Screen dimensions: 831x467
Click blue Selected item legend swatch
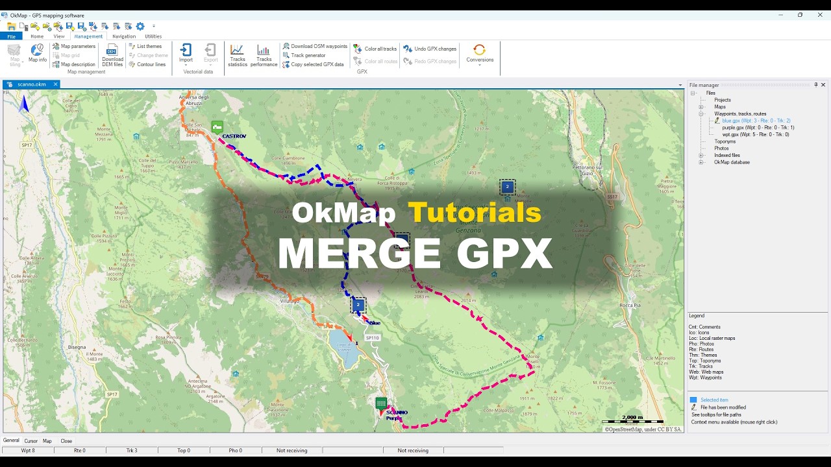[x=693, y=400]
